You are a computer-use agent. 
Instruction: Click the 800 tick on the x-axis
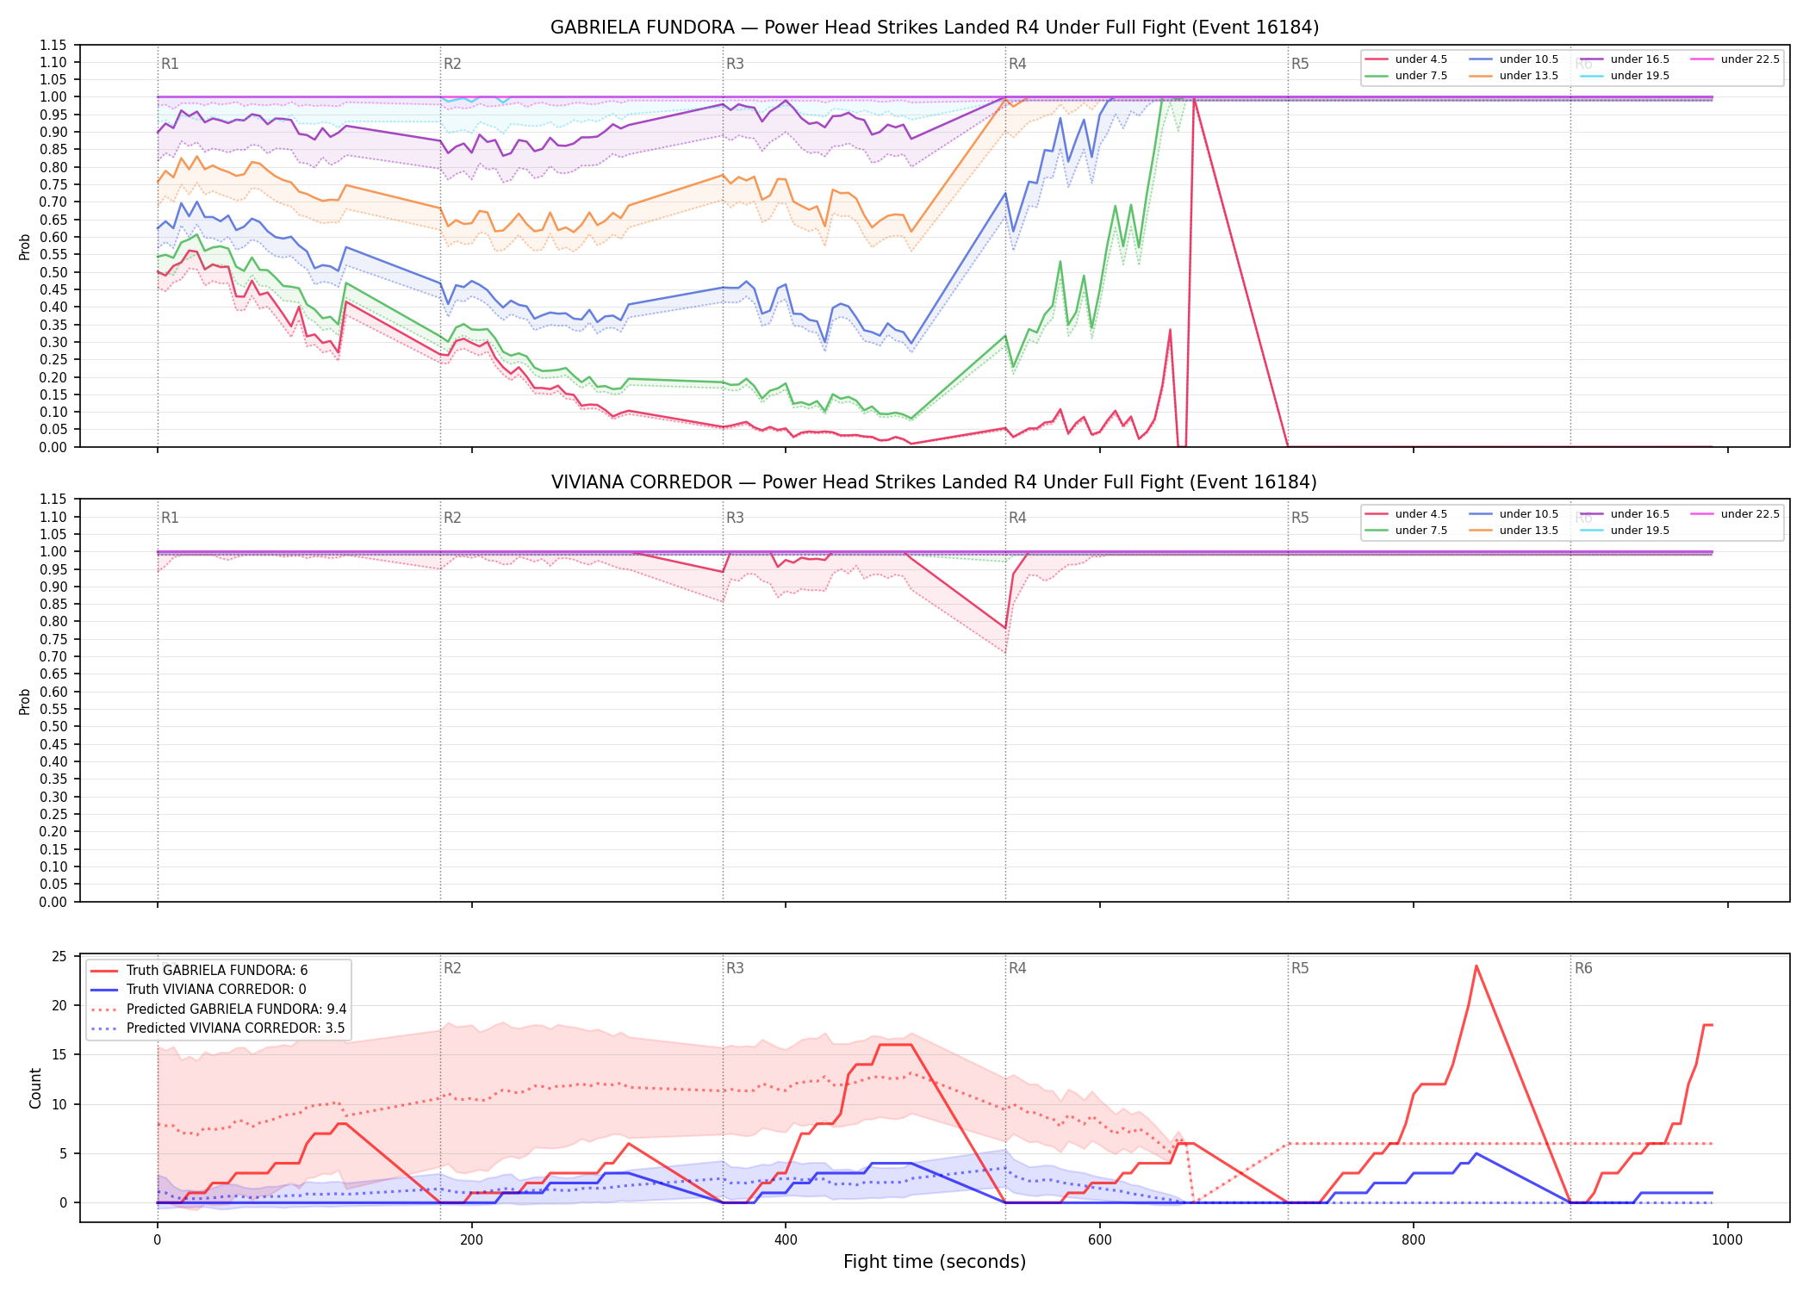tap(1414, 1240)
